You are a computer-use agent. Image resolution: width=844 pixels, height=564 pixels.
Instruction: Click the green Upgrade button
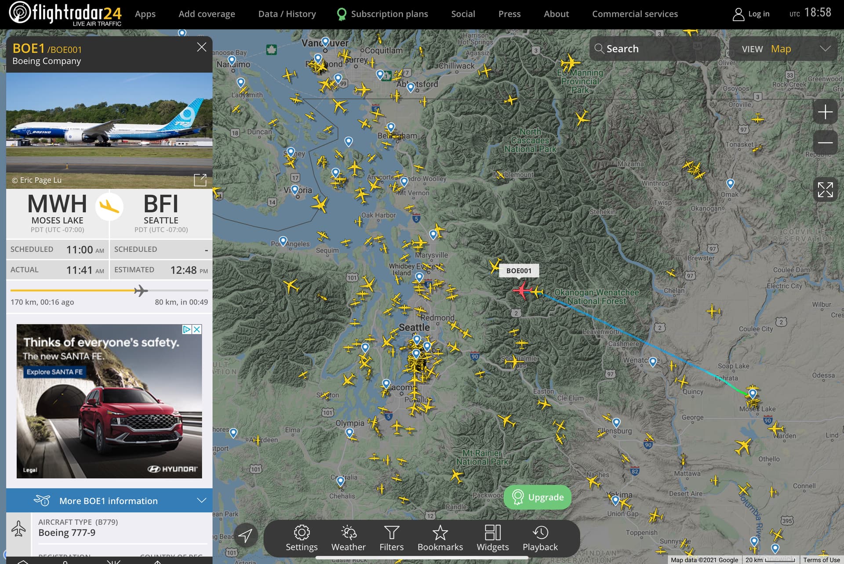coord(538,497)
